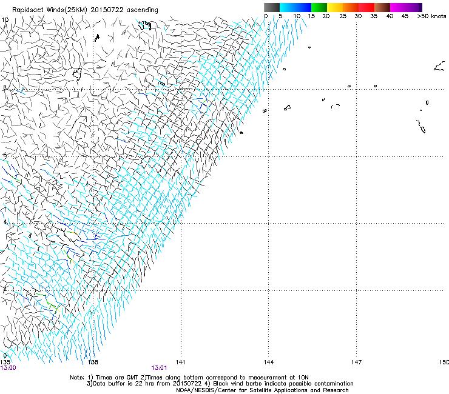
Task: Click the orange 25-30 knots legend swatch
Action: (x=351, y=7)
